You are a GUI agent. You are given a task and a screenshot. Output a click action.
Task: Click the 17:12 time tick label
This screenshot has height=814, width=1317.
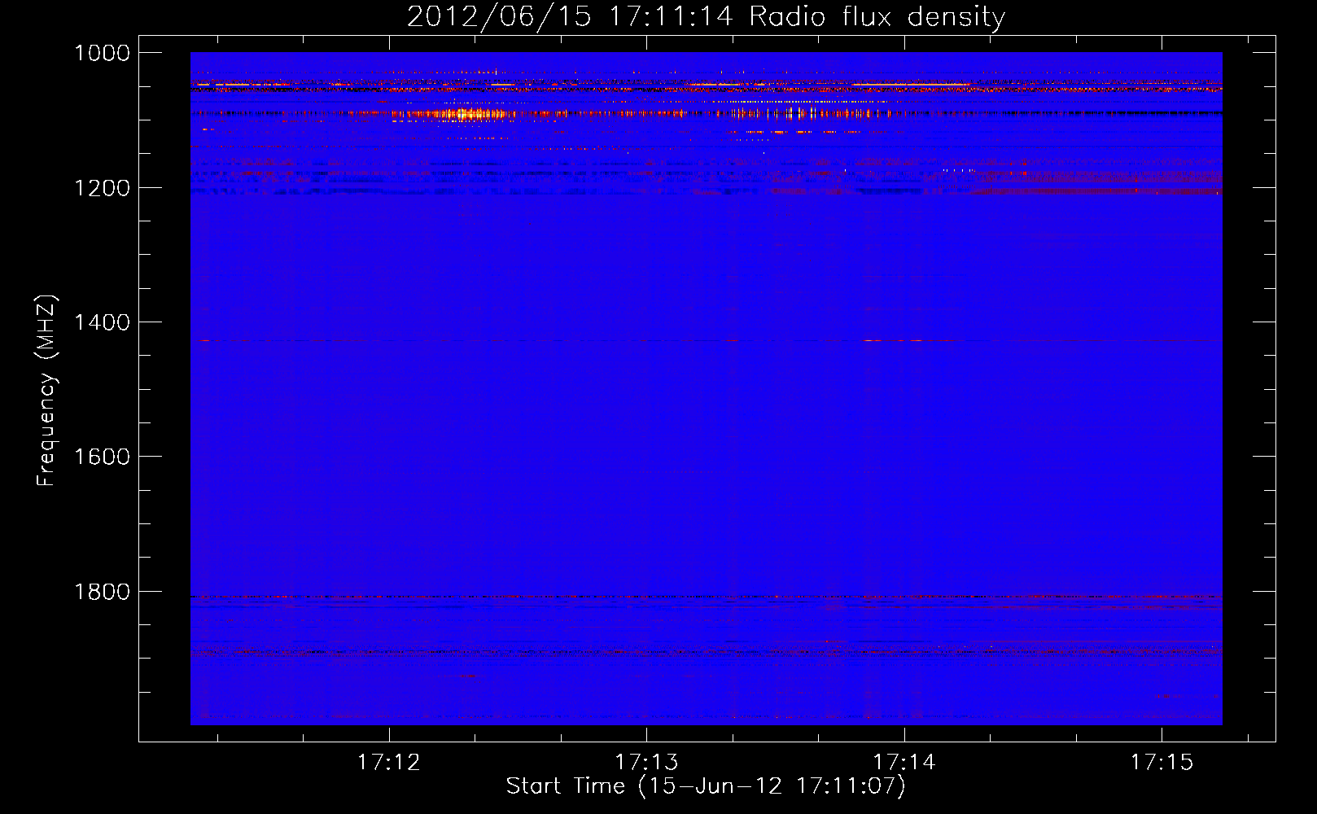(389, 763)
